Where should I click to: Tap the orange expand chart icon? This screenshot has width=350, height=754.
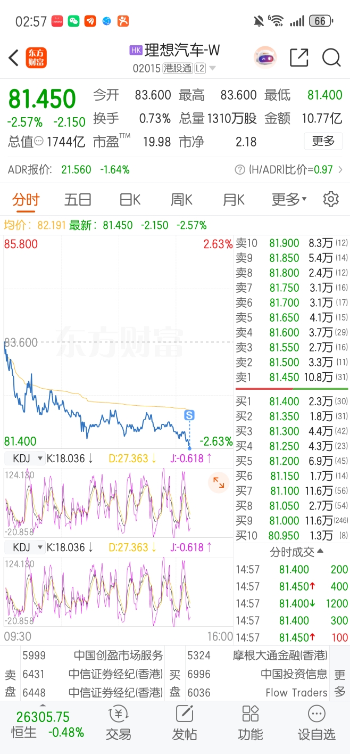pyautogui.click(x=219, y=482)
